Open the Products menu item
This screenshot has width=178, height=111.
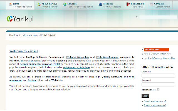tap(110, 5)
